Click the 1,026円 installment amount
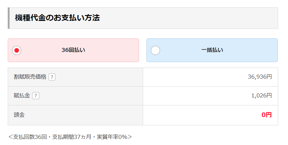The image size is (288, 145). click(261, 96)
